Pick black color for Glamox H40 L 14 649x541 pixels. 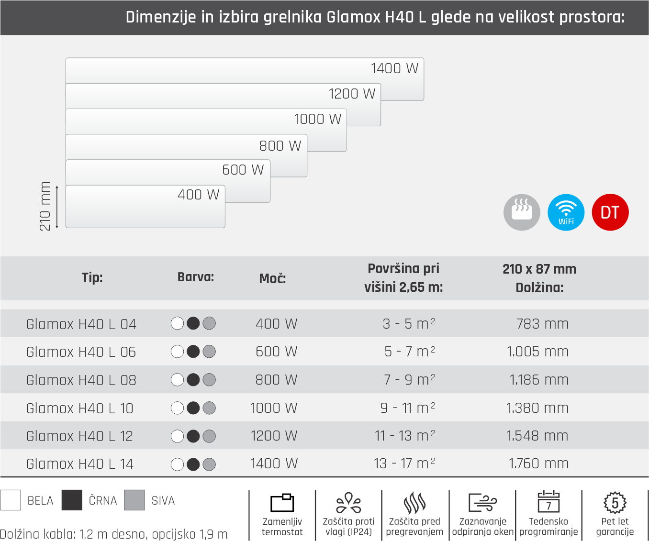[193, 464]
